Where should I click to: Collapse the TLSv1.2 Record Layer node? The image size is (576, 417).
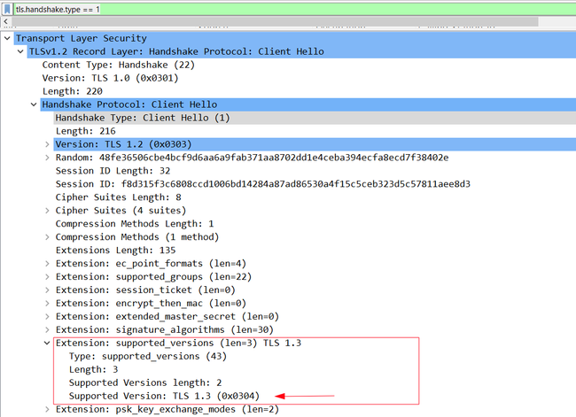pyautogui.click(x=20, y=51)
